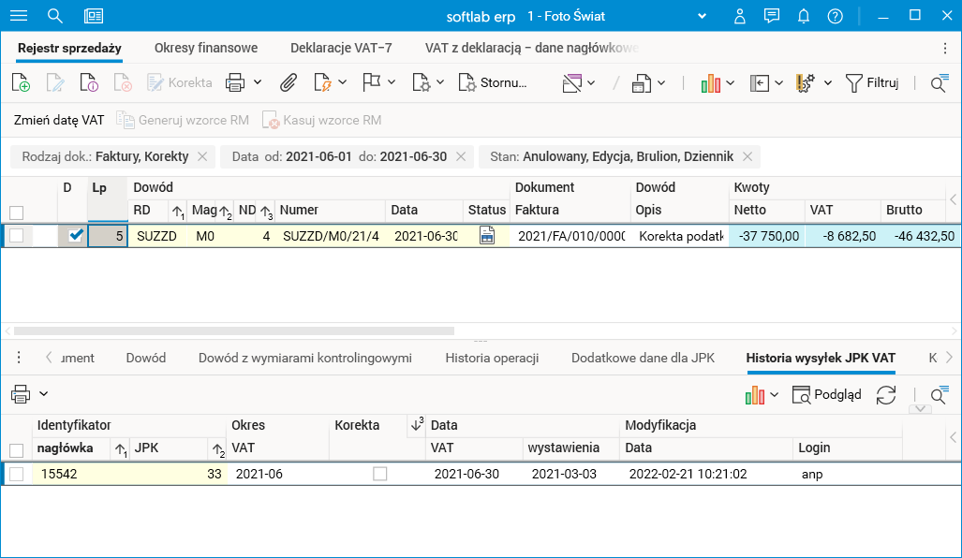
Task: Open the user profile icon
Action: (740, 16)
